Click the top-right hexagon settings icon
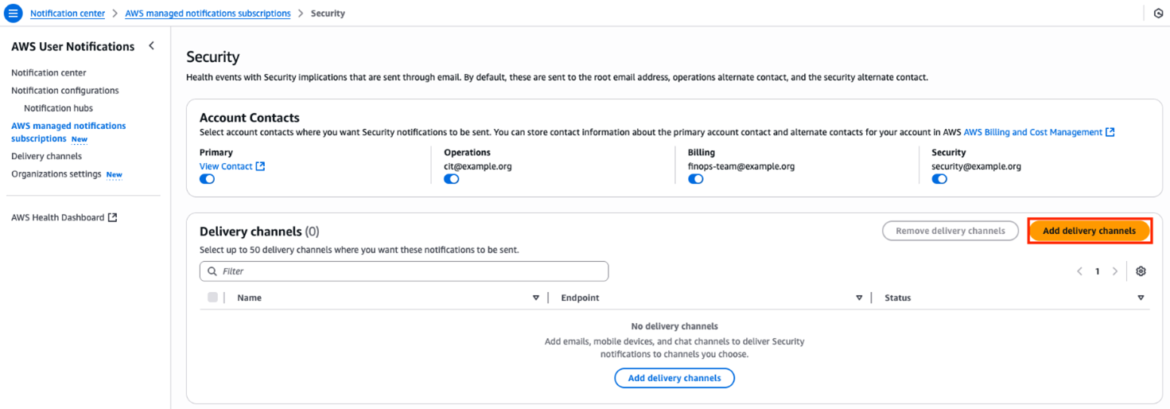 pyautogui.click(x=1158, y=14)
